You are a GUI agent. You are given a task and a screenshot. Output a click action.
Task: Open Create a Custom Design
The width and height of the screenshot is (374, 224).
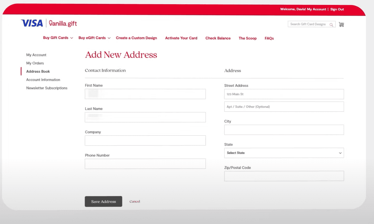136,38
